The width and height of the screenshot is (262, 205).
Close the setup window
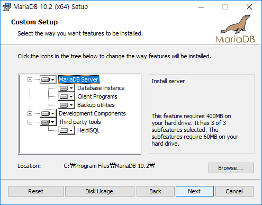(249, 7)
